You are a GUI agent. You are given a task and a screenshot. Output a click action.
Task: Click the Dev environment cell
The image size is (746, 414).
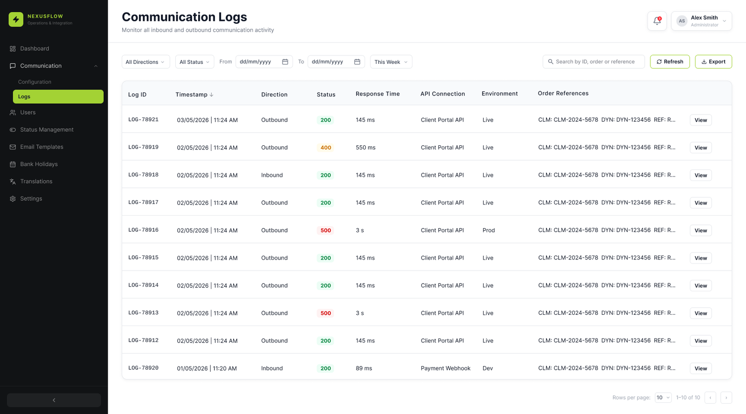[x=488, y=368]
